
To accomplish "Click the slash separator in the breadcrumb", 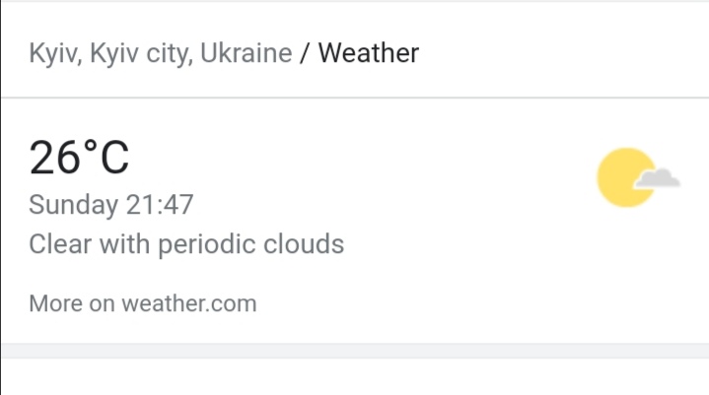I will [x=305, y=53].
